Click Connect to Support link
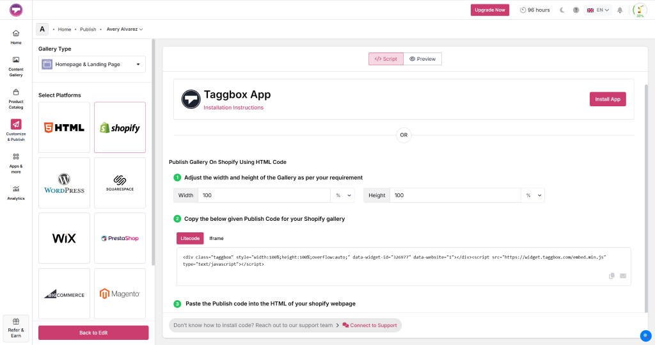Viewport: 655px width, 345px height. click(x=370, y=325)
